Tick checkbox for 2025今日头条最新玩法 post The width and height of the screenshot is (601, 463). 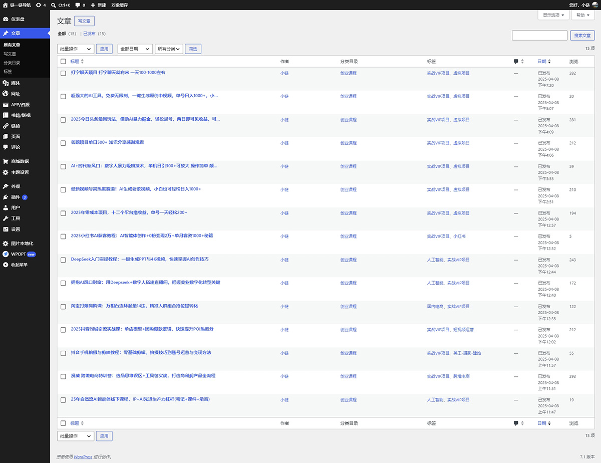[x=63, y=120]
